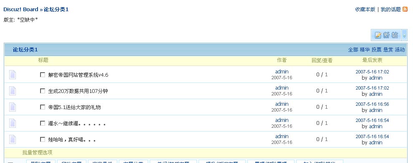The height and width of the screenshot is (163, 413).
Task: Filter threads by 投票
Action: click(376, 49)
